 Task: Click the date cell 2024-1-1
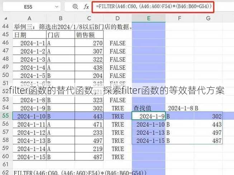point(29,43)
